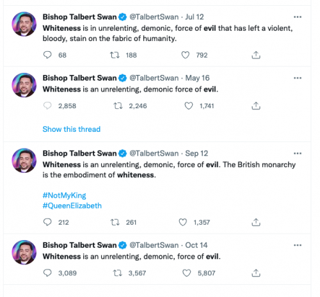Screen dimensions: 320x297
Task: Click the Show this thread link
Action: point(72,129)
